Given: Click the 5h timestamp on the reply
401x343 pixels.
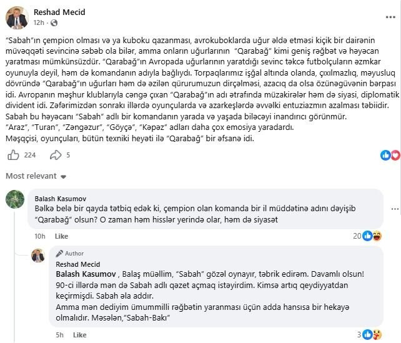Looking at the screenshot, I should pos(59,335).
